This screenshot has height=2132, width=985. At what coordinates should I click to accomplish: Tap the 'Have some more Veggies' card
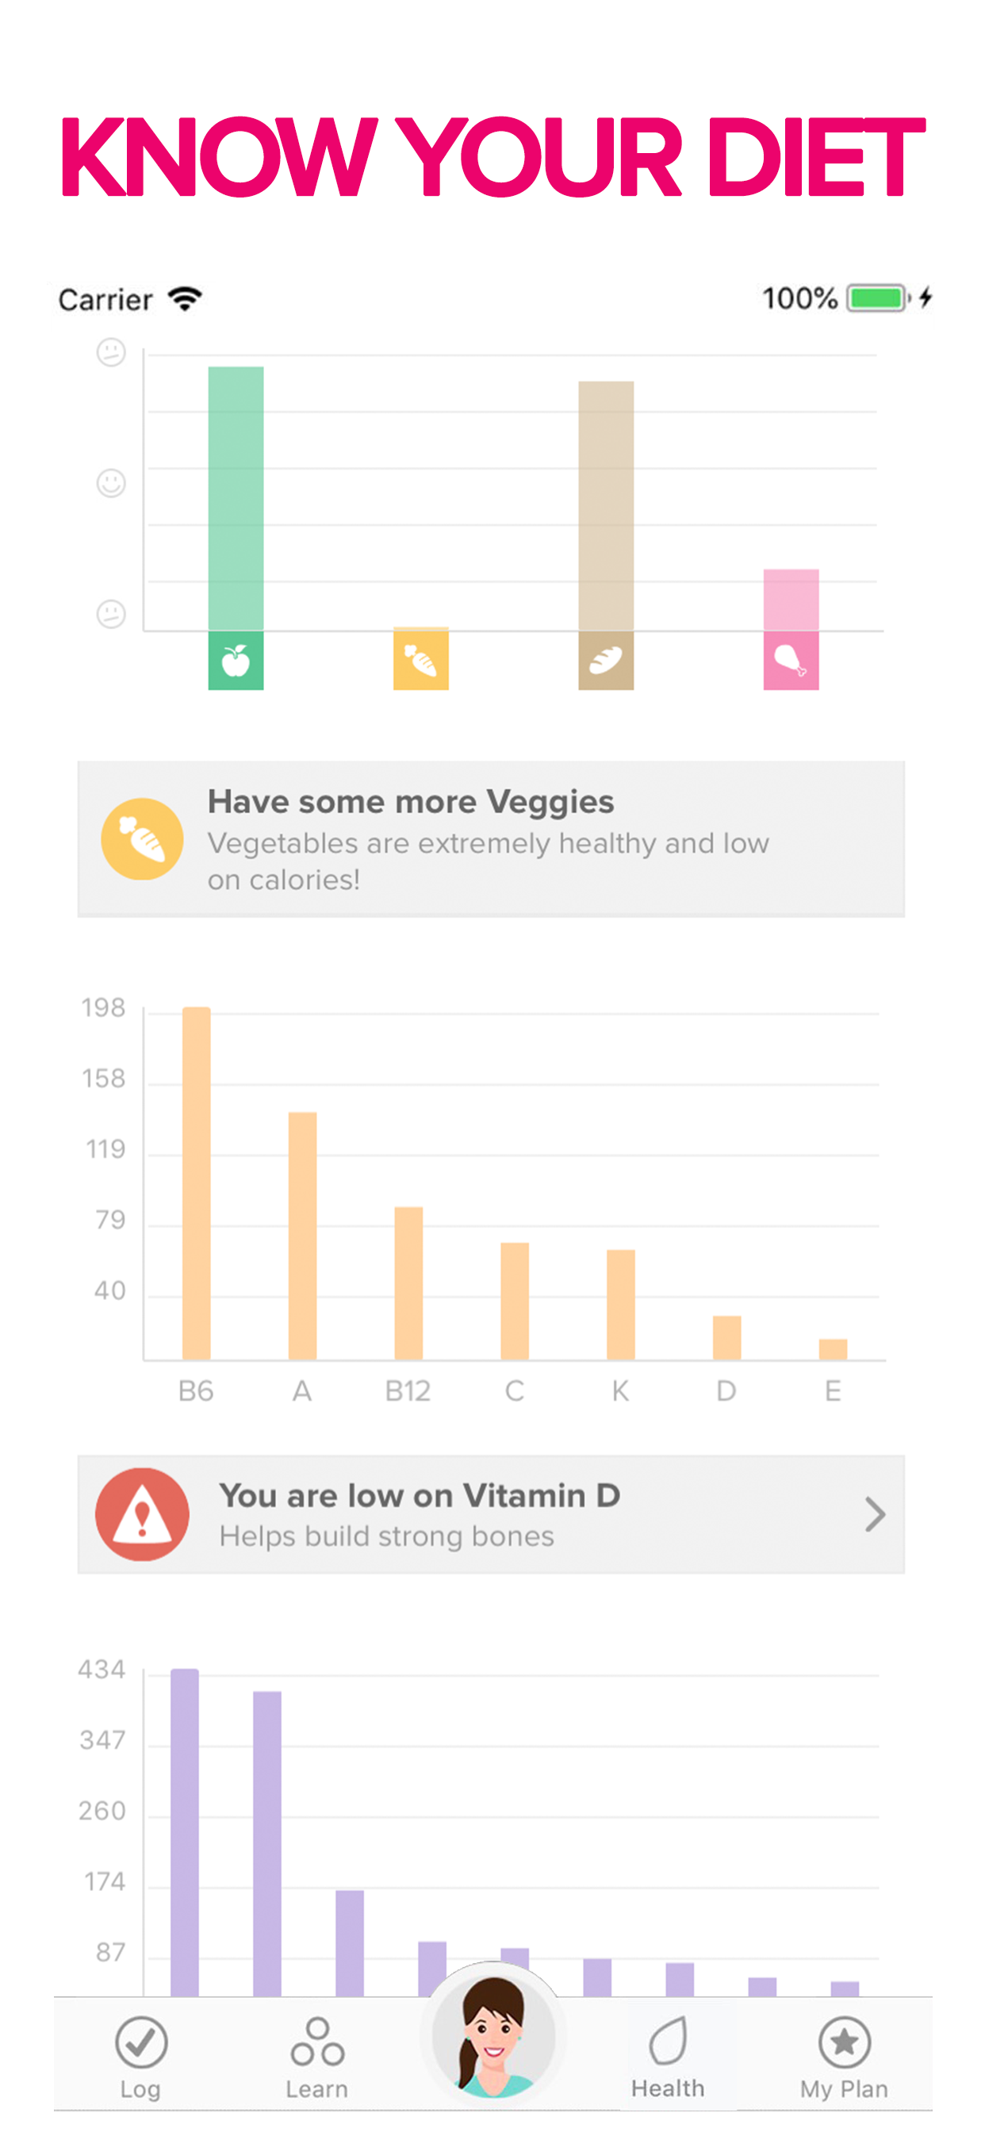tap(491, 838)
